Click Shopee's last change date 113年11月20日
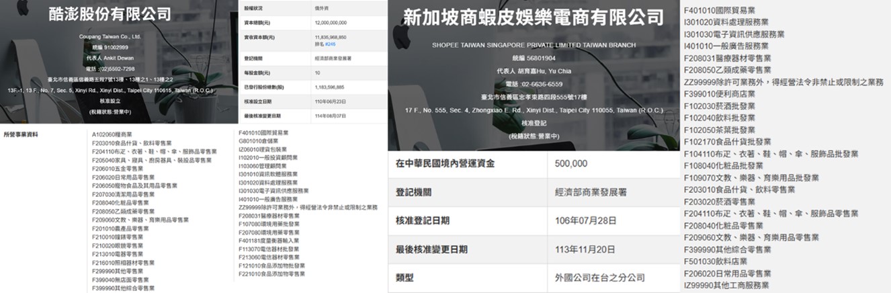891x293 pixels. click(x=585, y=249)
